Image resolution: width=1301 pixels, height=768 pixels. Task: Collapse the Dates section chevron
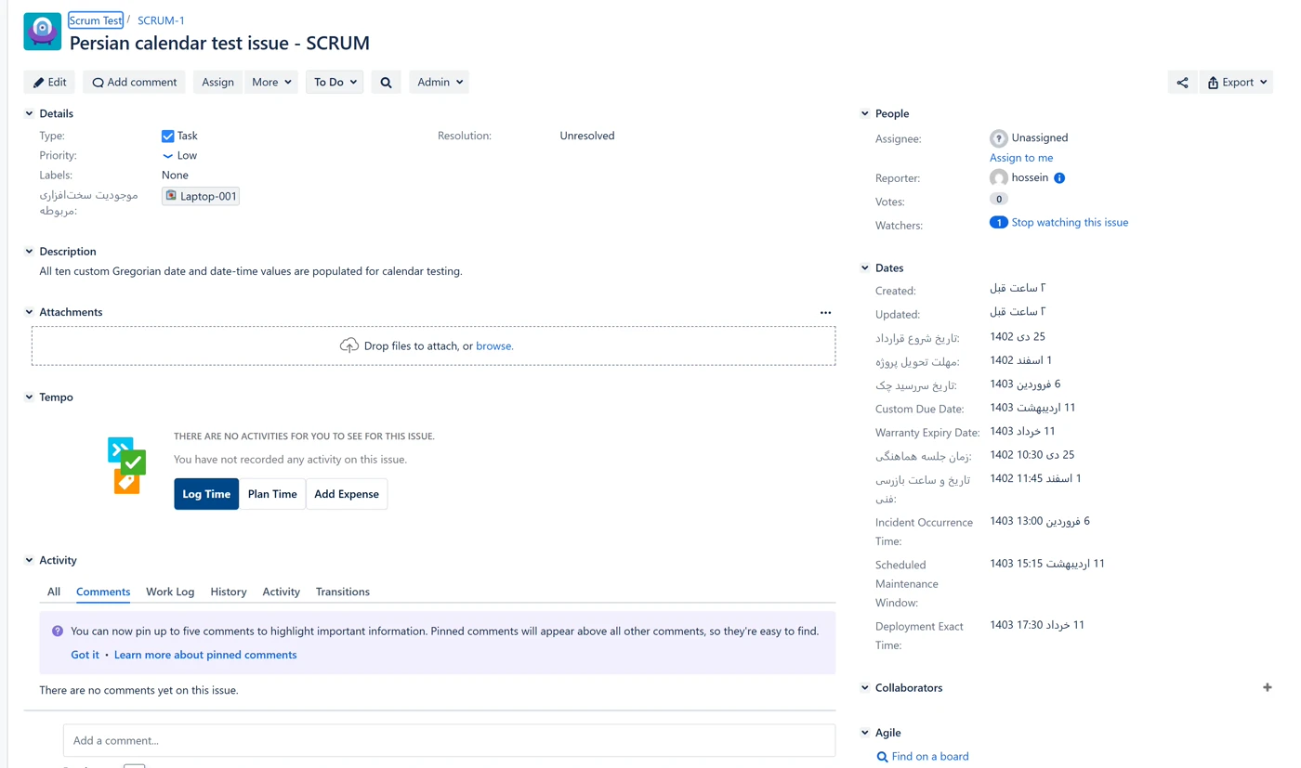[865, 267]
